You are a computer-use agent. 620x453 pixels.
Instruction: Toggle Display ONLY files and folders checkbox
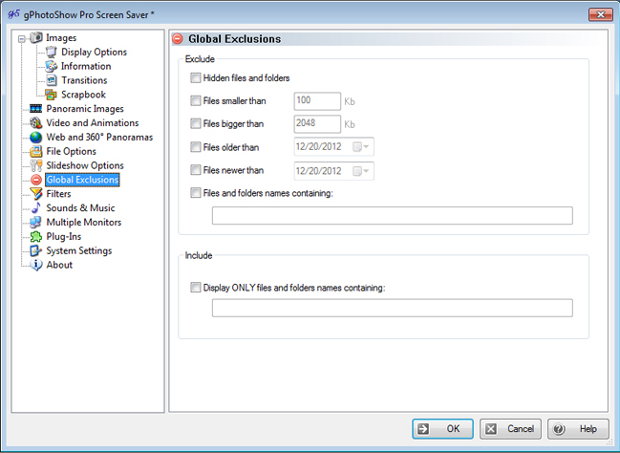point(196,287)
